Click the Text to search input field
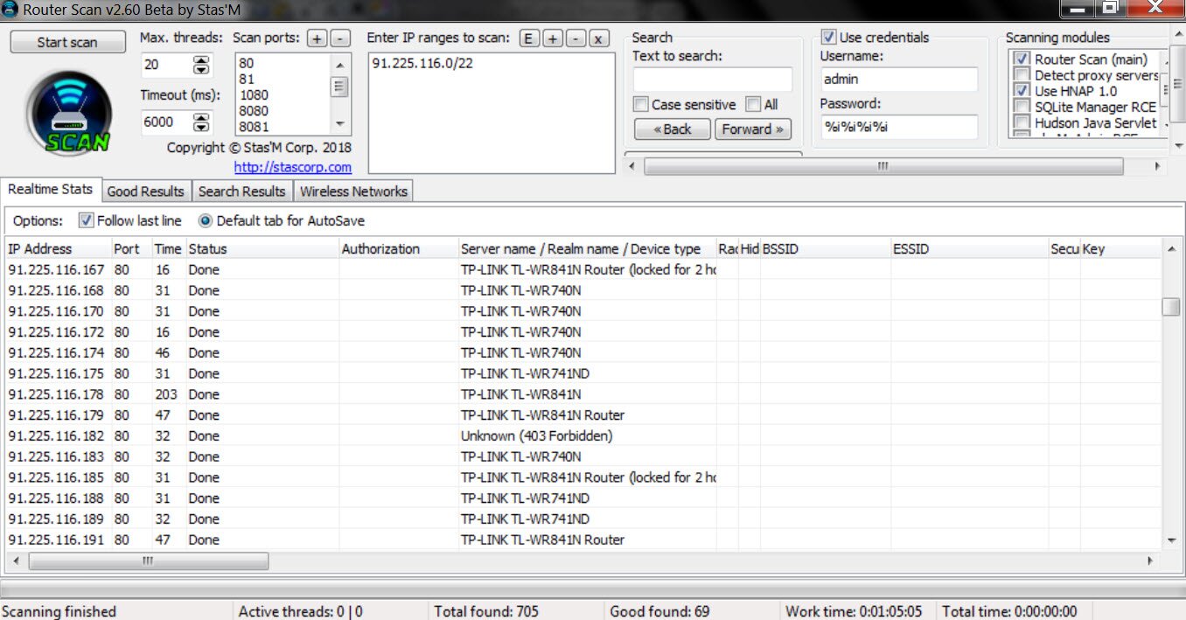This screenshot has width=1186, height=620. [712, 80]
